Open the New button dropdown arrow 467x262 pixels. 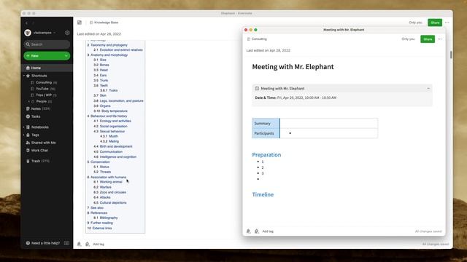coord(66,56)
